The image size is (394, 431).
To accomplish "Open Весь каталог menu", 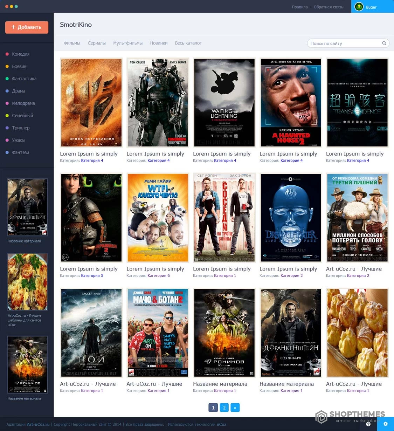I will tap(188, 43).
